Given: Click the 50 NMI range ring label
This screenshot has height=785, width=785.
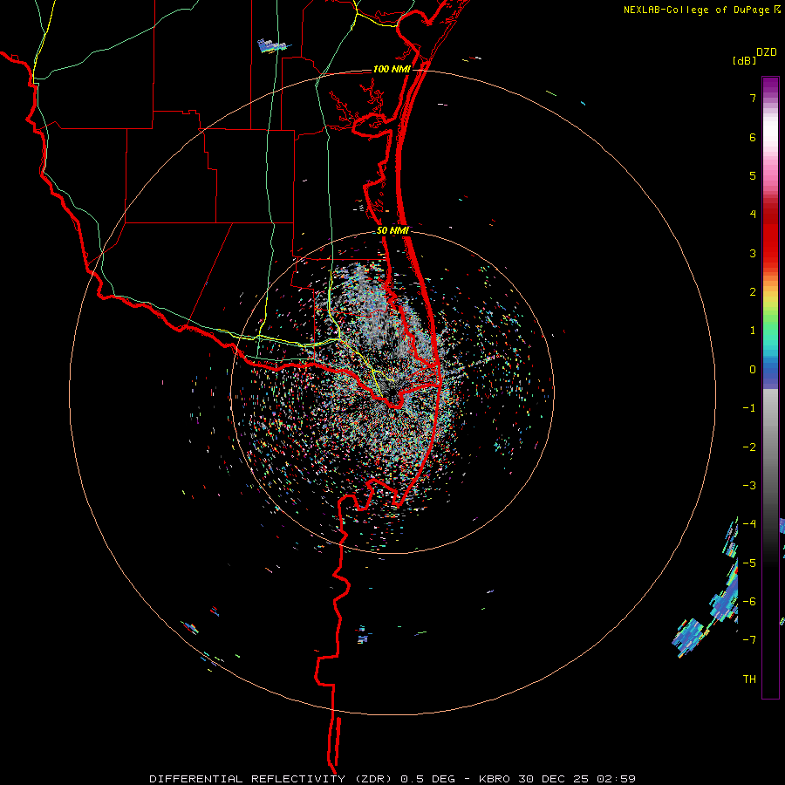Looking at the screenshot, I should click(392, 230).
